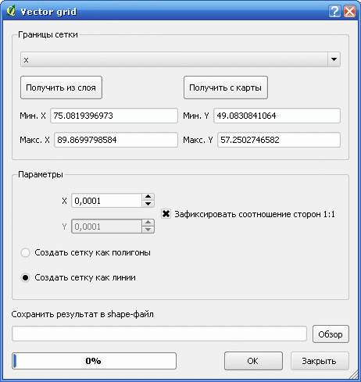The height and width of the screenshot is (382, 361).
Task: Click the 'Параметры' group label
Action: (x=41, y=174)
